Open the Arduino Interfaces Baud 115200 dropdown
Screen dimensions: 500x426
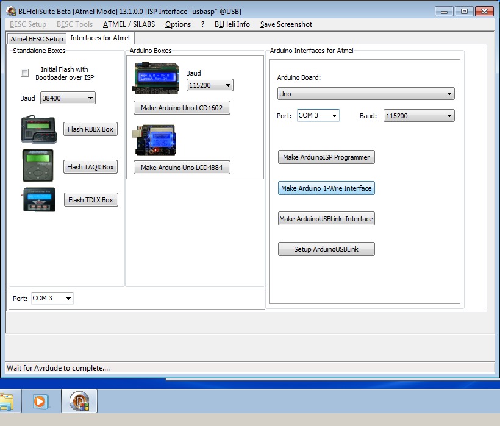pos(419,116)
